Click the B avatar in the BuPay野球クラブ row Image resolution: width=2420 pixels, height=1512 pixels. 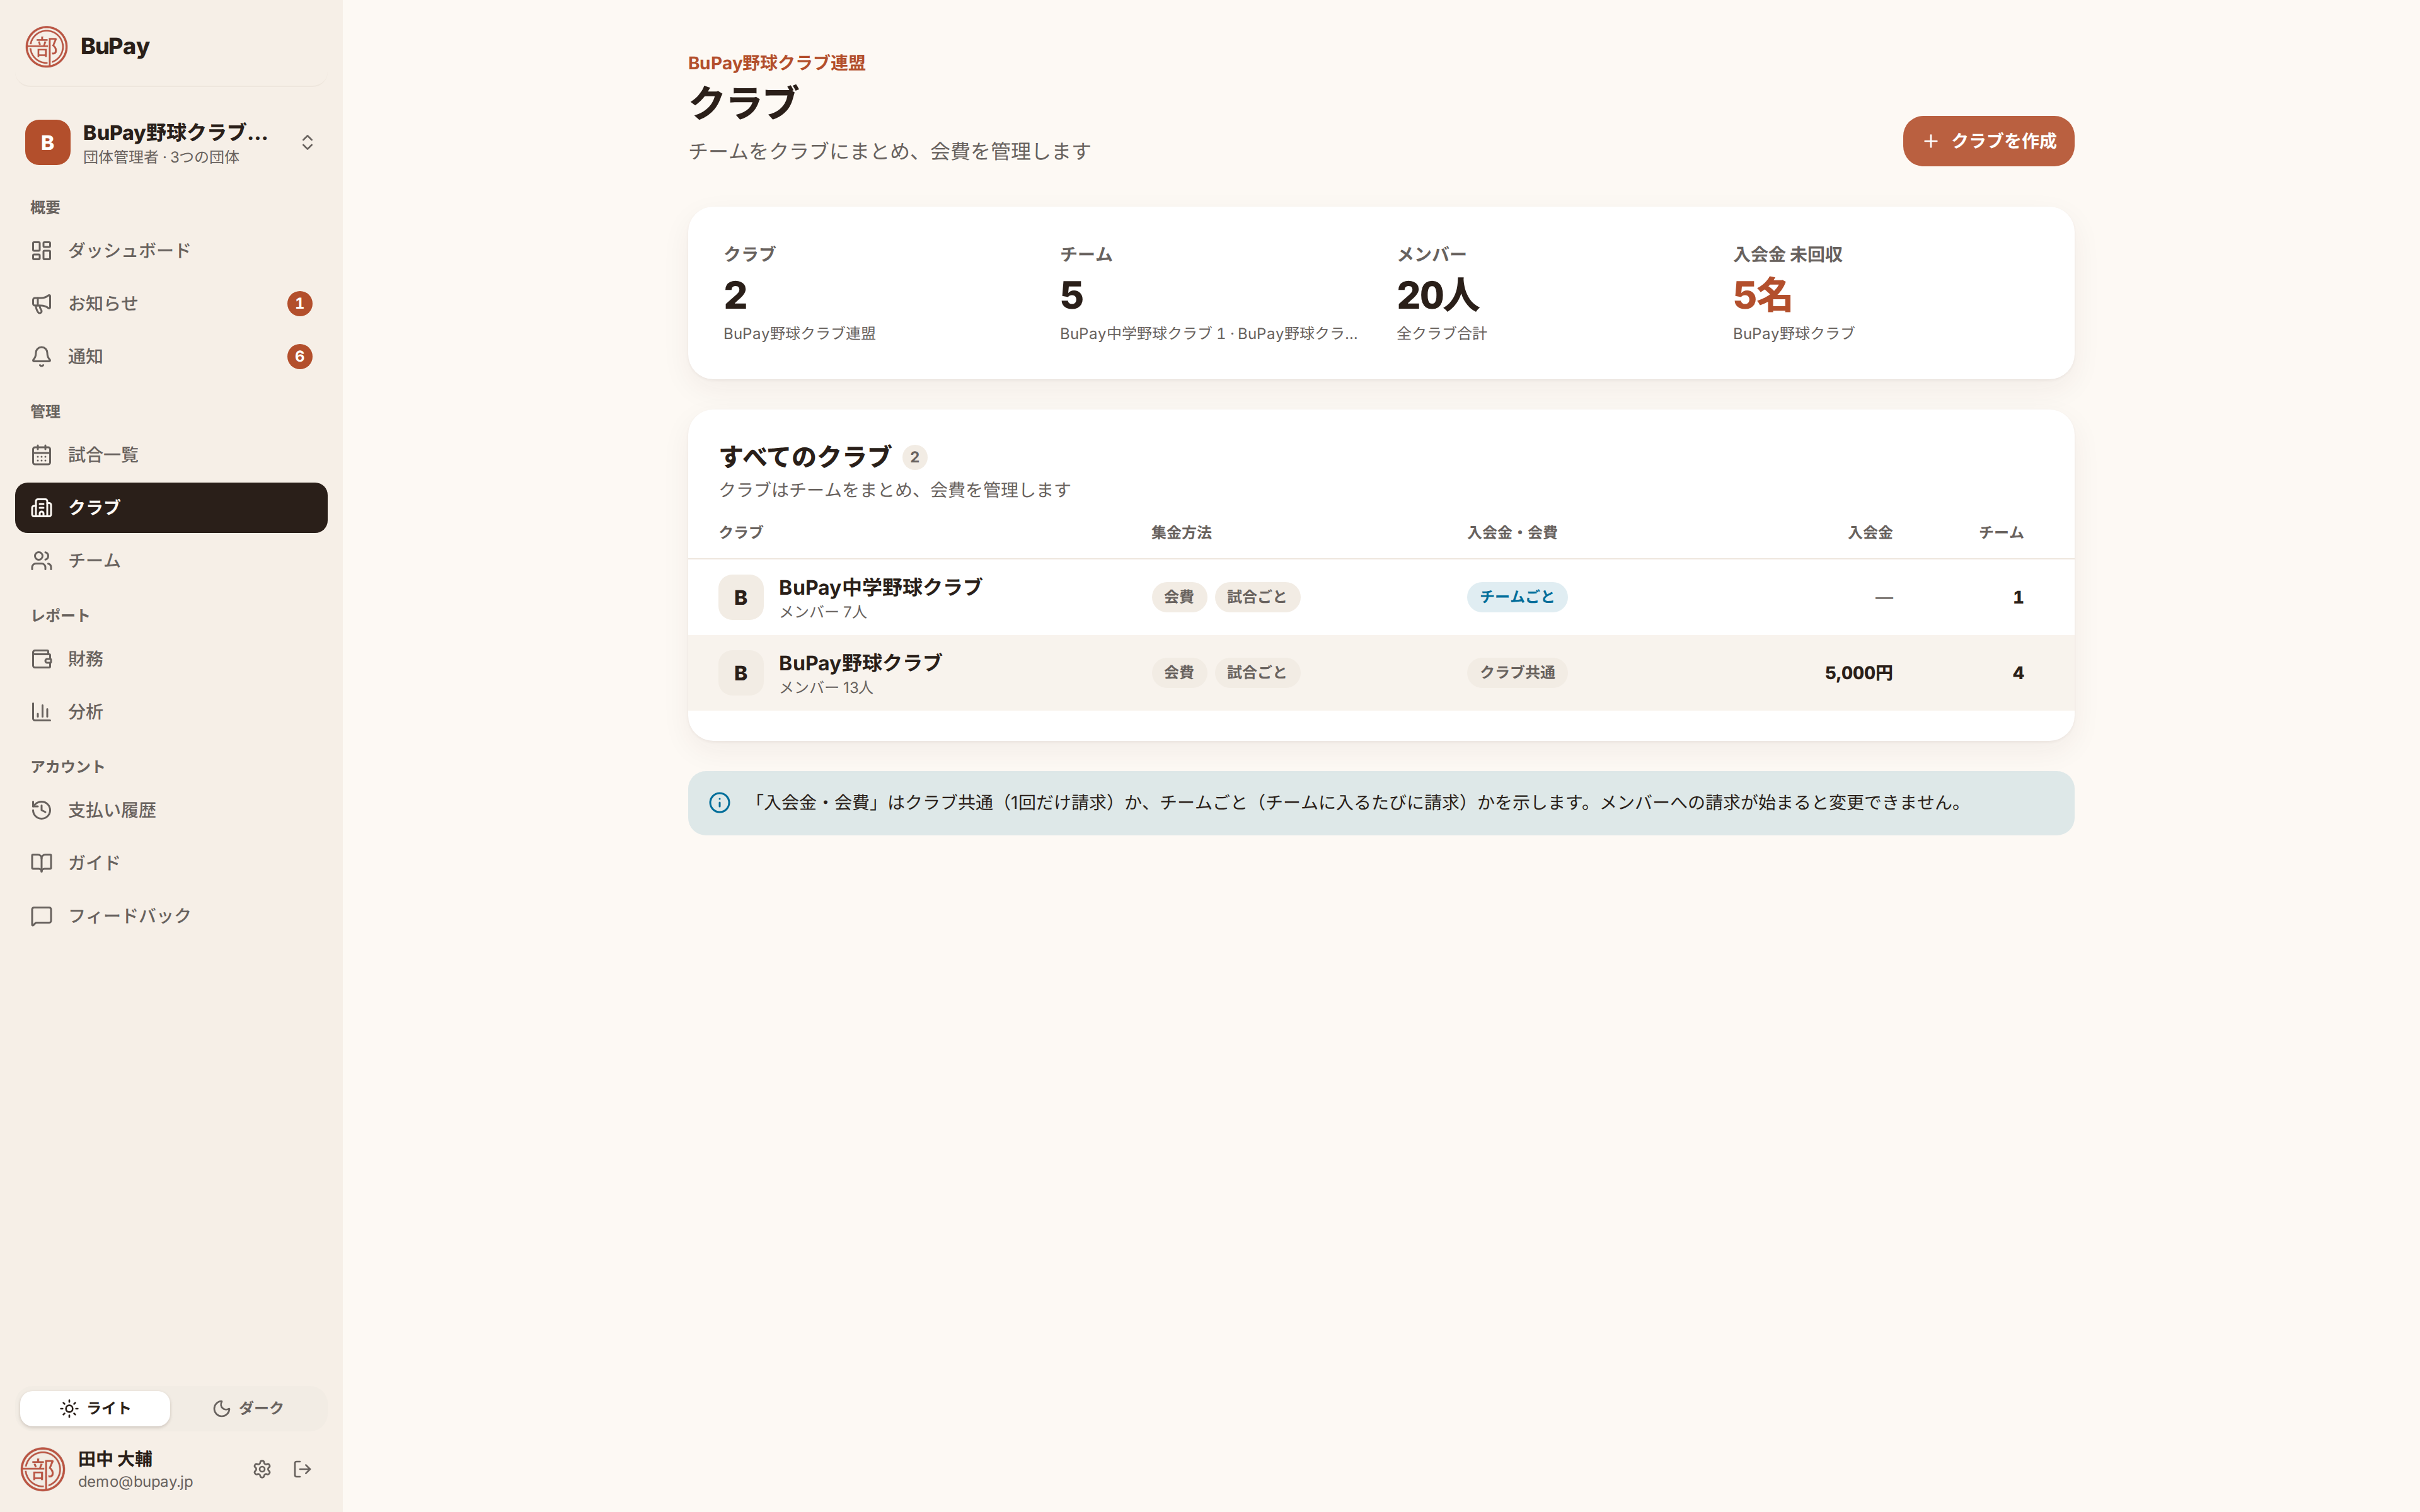[741, 673]
